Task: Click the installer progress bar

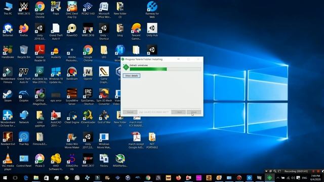Action: [x=166, y=69]
